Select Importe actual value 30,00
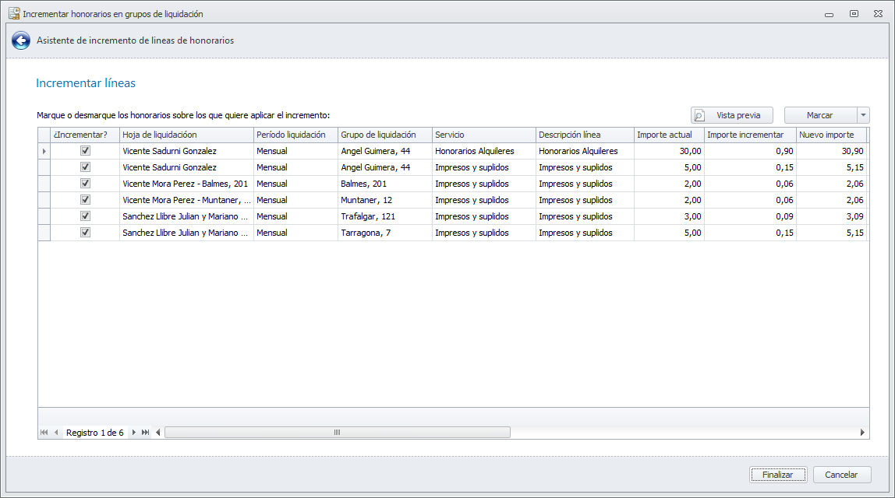895x498 pixels. pyautogui.click(x=669, y=151)
